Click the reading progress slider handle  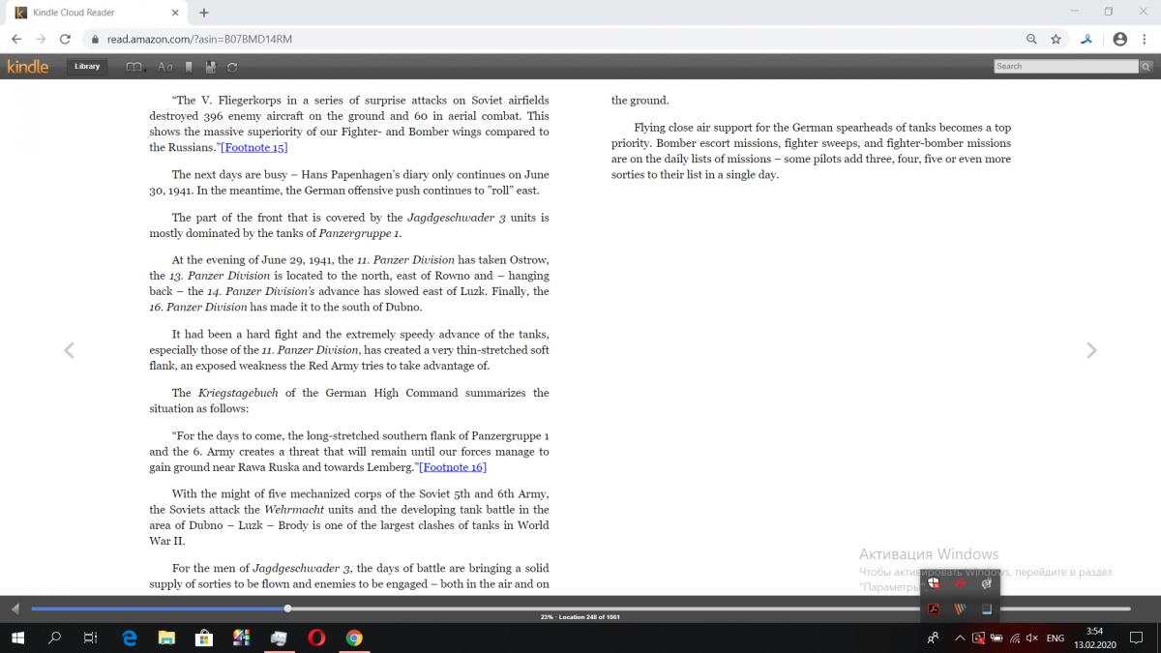click(x=287, y=608)
